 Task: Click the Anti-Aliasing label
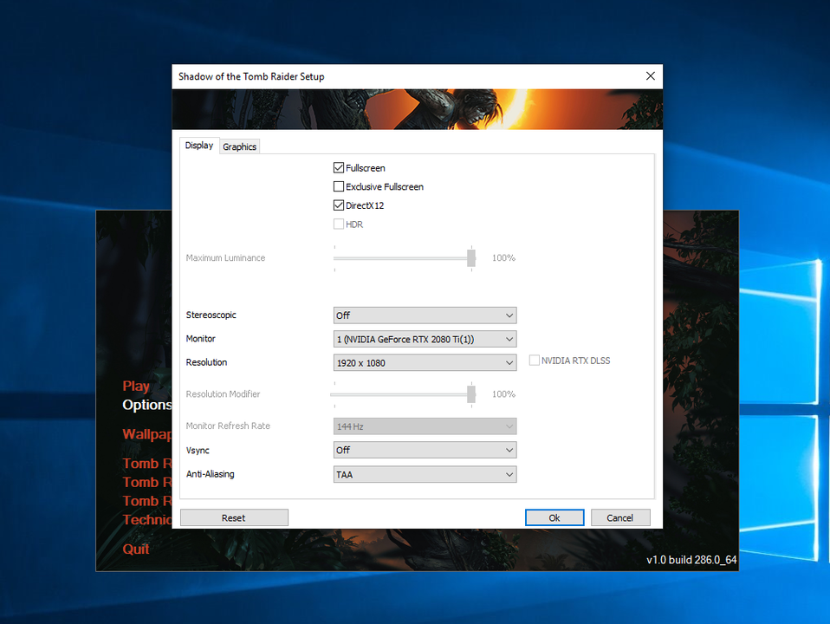[211, 474]
